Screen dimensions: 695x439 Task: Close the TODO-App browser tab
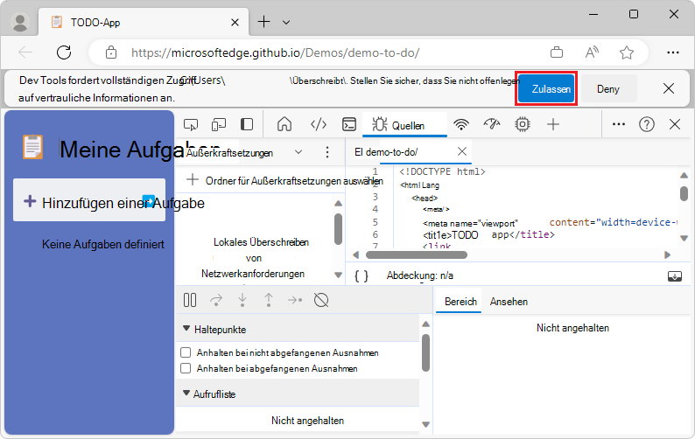click(x=235, y=22)
